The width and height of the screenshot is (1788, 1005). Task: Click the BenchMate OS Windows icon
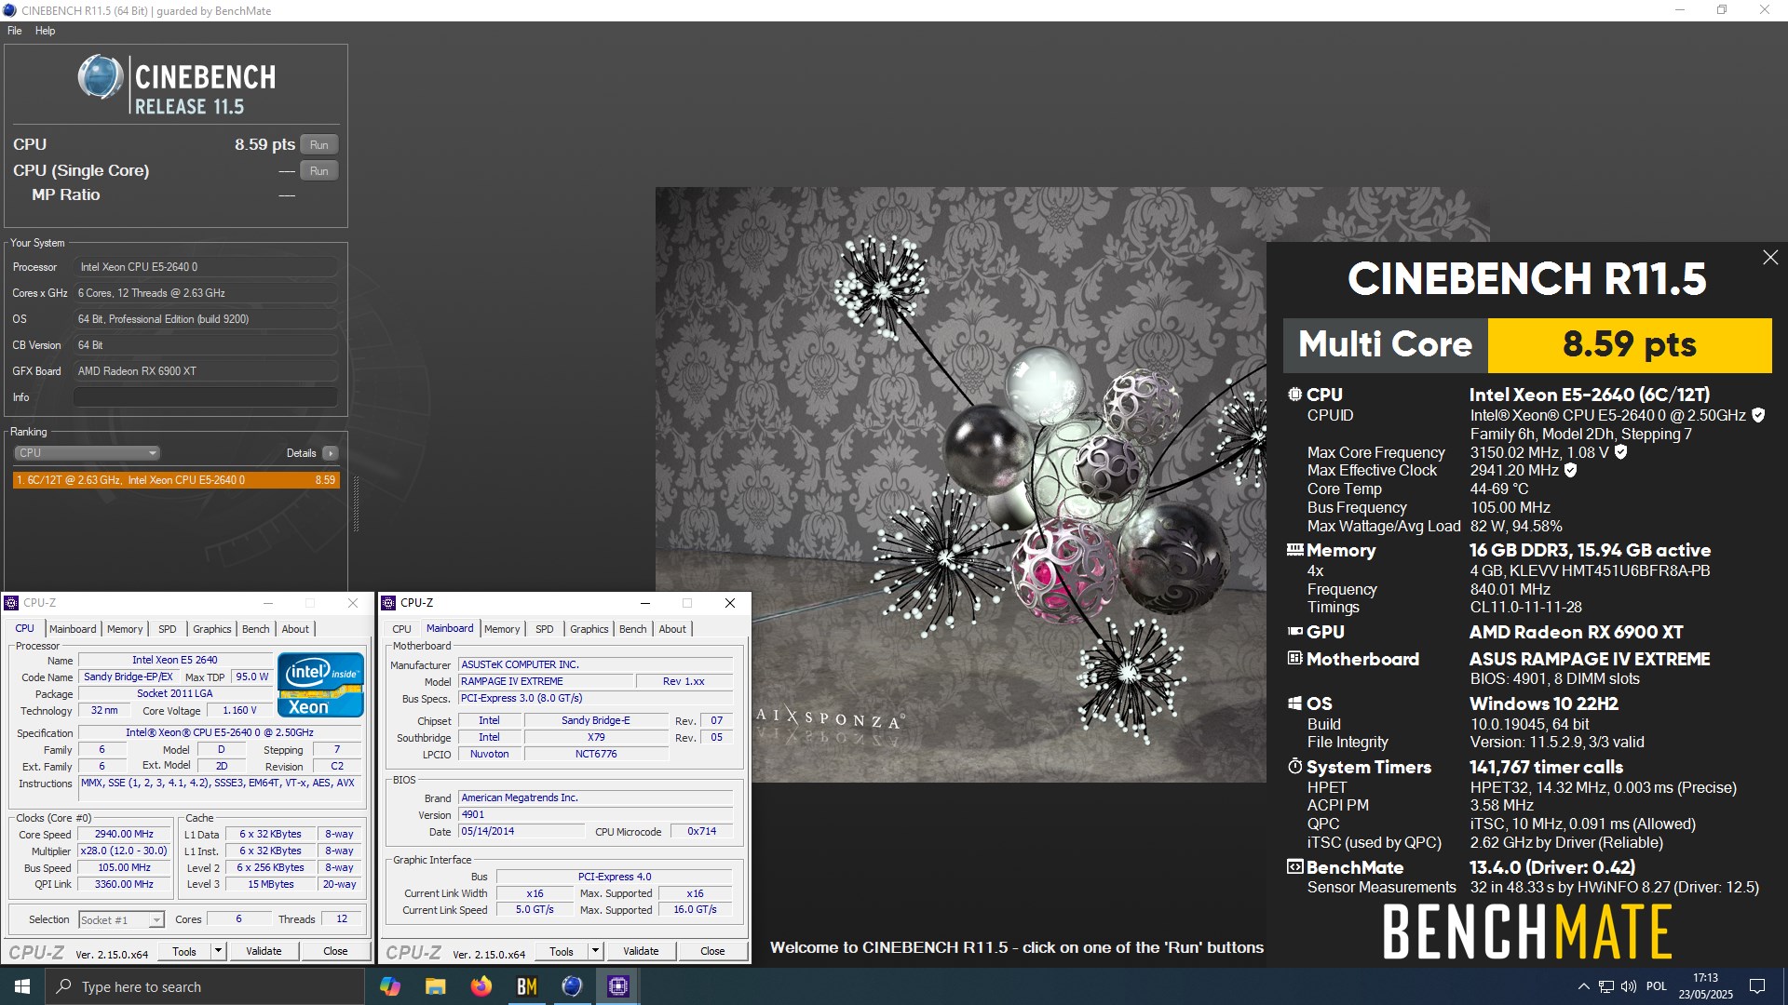tap(1294, 703)
